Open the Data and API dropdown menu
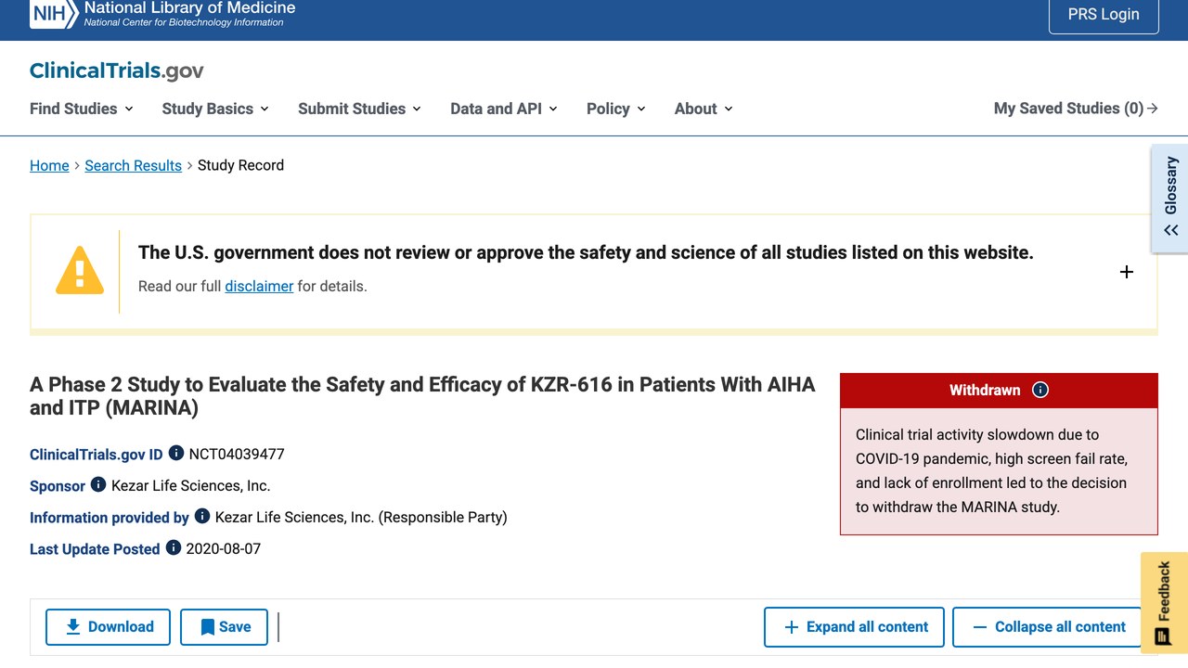The image size is (1188, 668). 504,109
